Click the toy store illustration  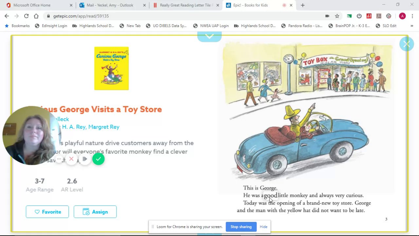(307, 111)
